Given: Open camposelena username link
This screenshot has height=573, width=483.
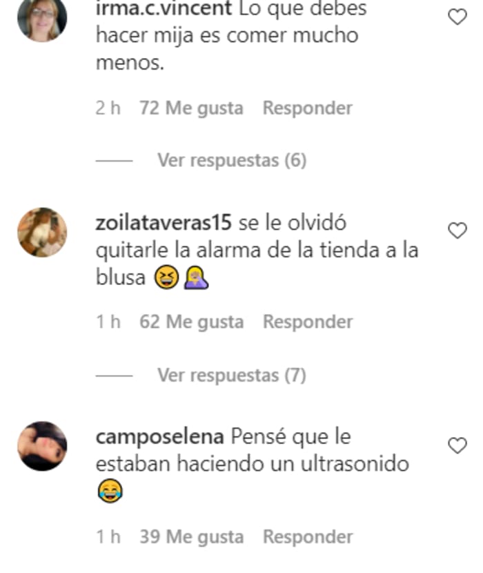Looking at the screenshot, I should tap(159, 437).
